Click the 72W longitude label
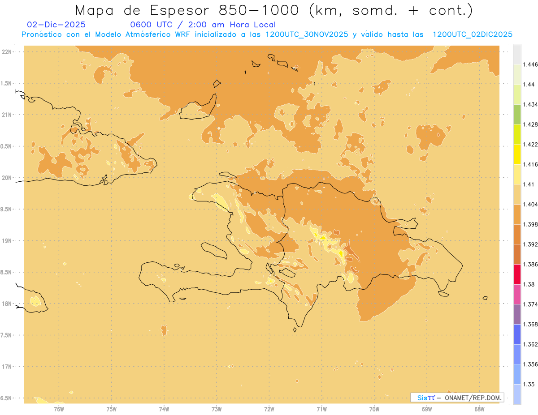Viewport: 538px width, 415px height. tap(269, 409)
